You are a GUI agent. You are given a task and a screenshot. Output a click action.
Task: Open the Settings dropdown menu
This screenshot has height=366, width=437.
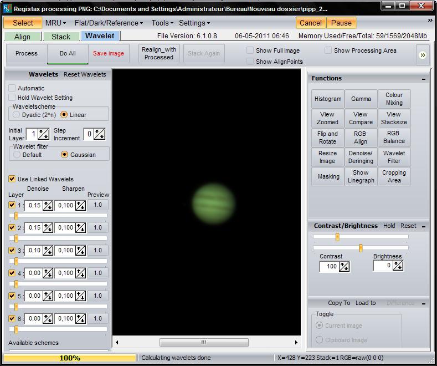pos(194,23)
